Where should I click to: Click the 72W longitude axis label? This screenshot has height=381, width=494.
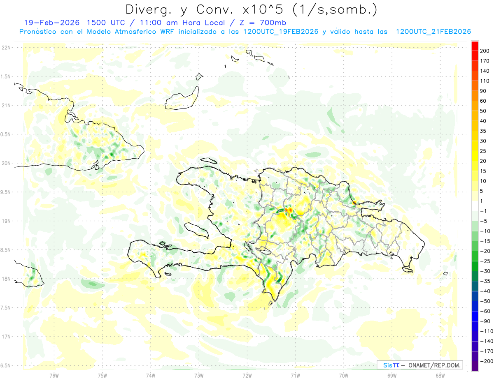247,375
